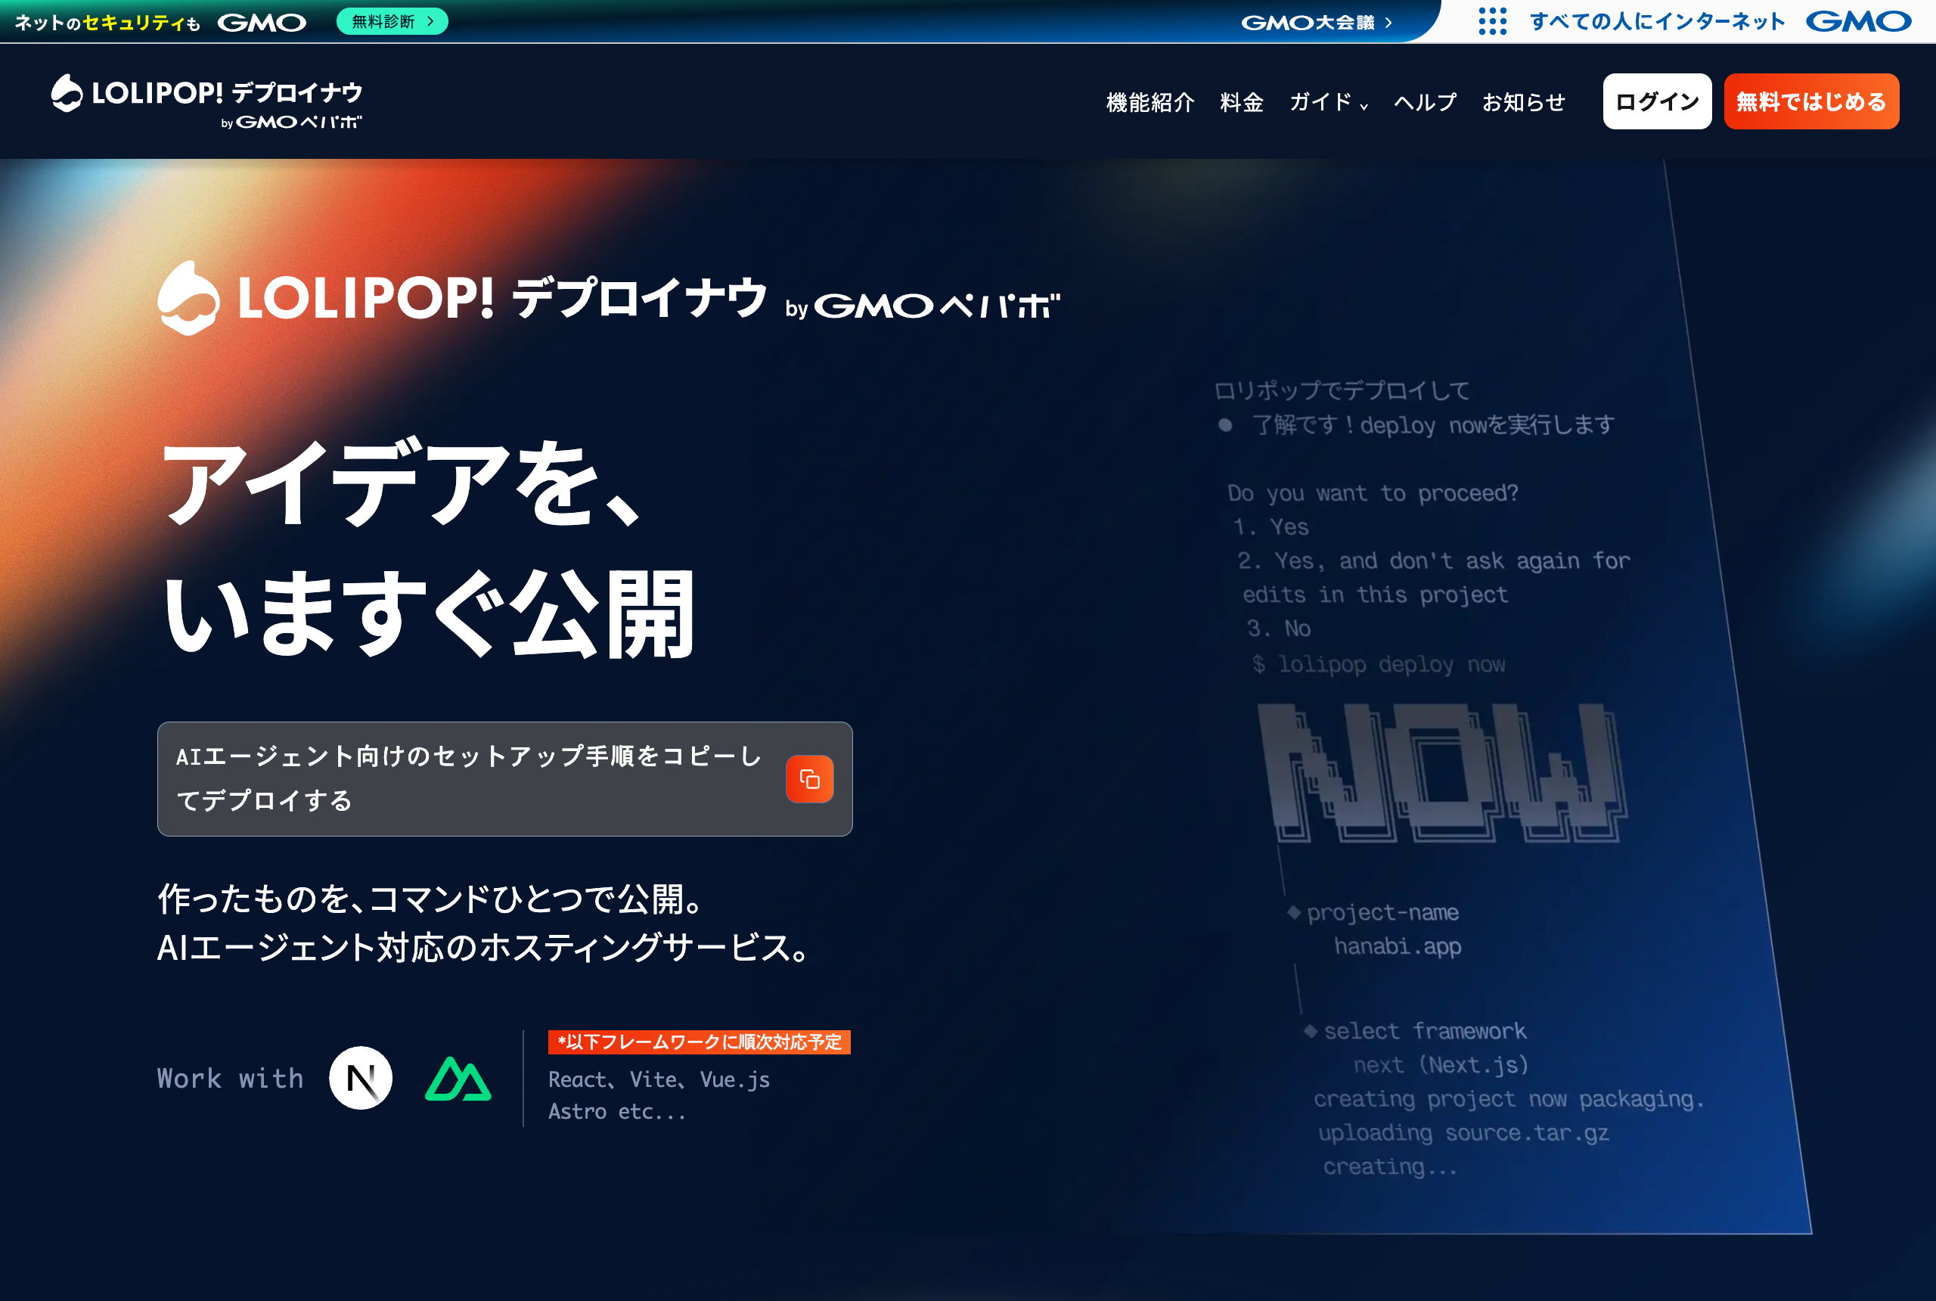Open the 料金 nav item
This screenshot has height=1301, width=1936.
point(1242,102)
